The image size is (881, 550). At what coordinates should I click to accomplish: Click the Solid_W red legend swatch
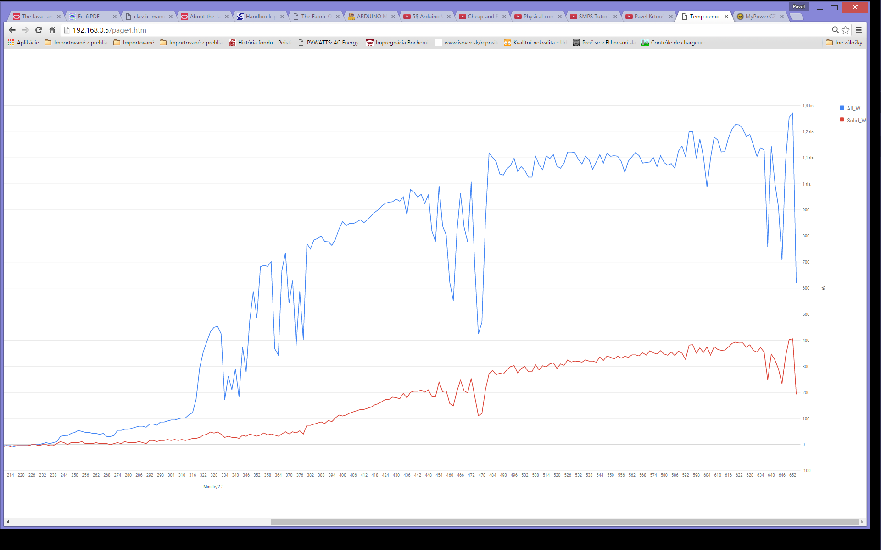coord(842,120)
